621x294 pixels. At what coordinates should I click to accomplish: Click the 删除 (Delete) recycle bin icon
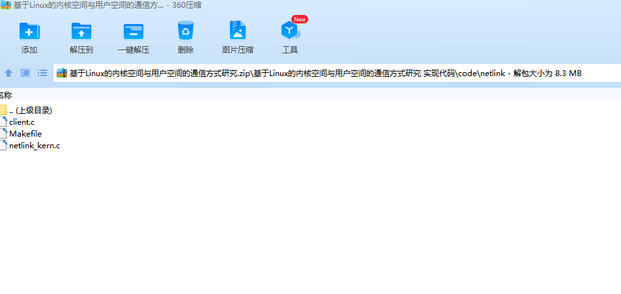tap(185, 31)
